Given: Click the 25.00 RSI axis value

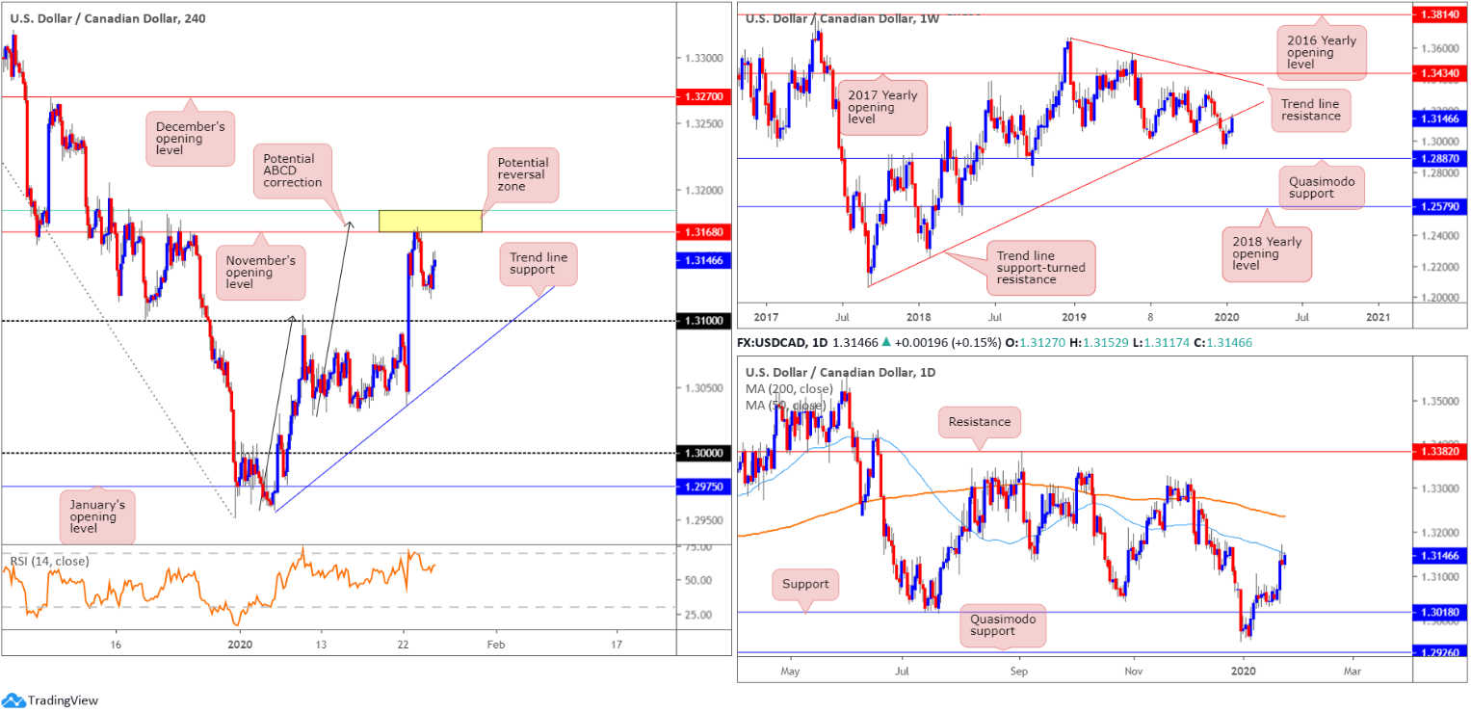Looking at the screenshot, I should (x=696, y=615).
